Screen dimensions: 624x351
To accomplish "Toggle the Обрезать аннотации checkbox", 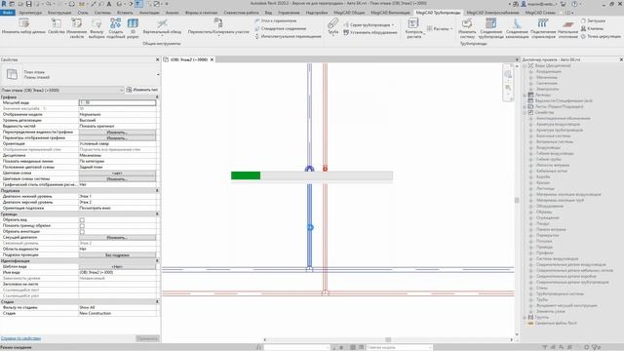I will (82, 232).
